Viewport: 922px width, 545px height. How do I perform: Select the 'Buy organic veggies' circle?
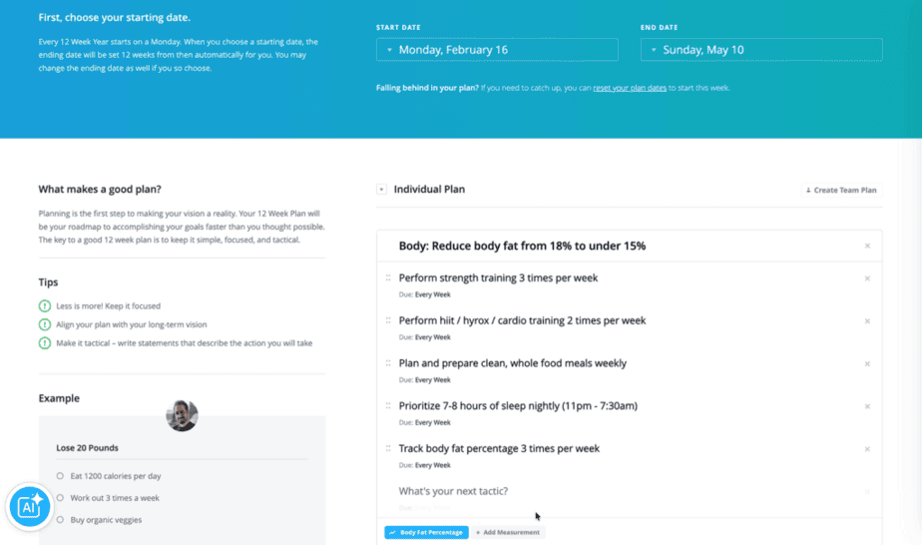click(x=60, y=520)
